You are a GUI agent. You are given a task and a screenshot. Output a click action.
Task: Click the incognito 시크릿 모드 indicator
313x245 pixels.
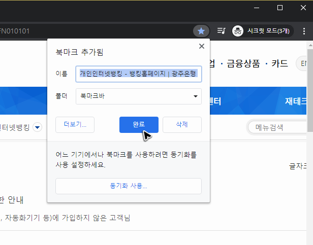coord(263,31)
